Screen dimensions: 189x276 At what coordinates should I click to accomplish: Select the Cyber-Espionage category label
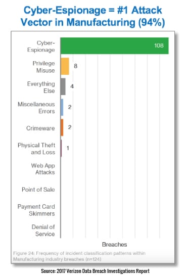[41, 47]
